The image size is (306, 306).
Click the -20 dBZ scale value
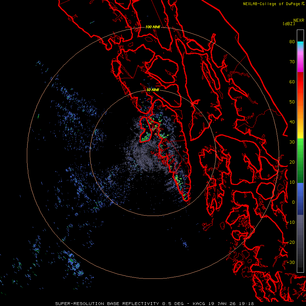coord(291,242)
